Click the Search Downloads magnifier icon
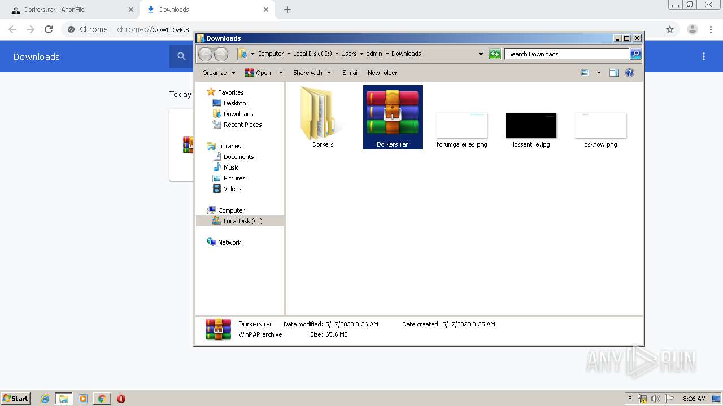The image size is (723, 406). click(635, 54)
